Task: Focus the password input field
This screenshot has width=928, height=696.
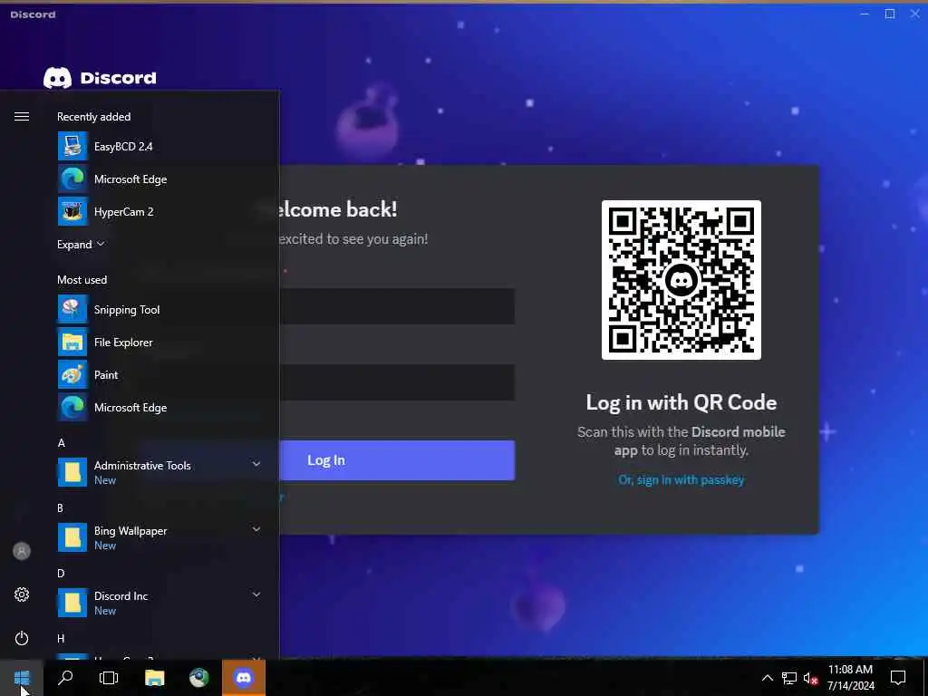Action: tap(397, 382)
